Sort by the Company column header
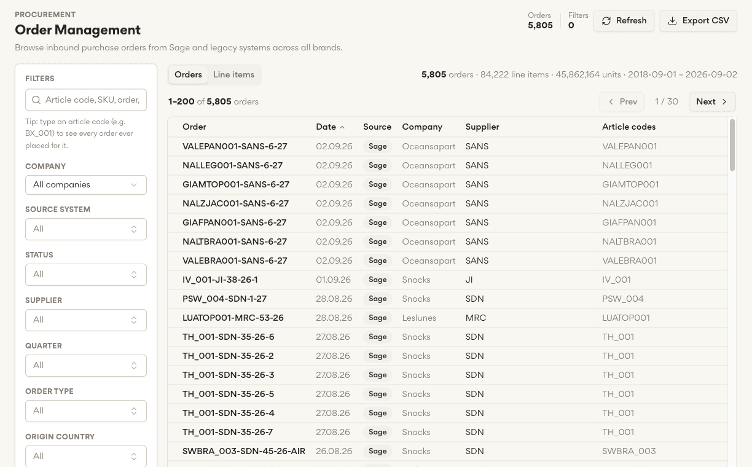 click(422, 127)
